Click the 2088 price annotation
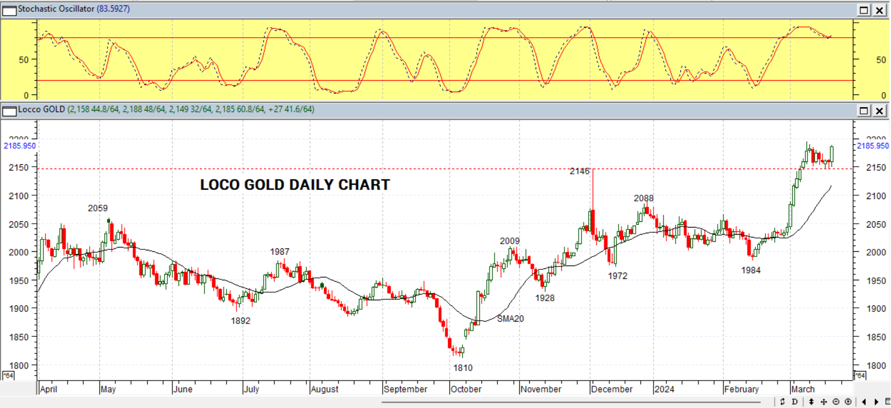The height and width of the screenshot is (408, 891). point(643,198)
